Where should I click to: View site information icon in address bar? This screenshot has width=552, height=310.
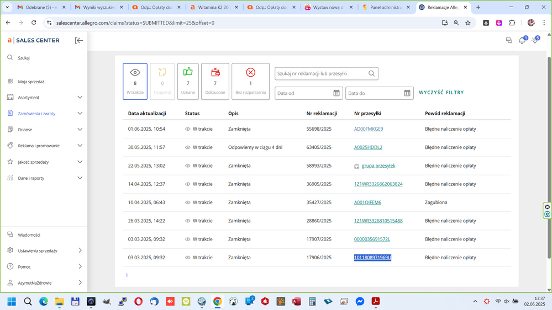[x=49, y=23]
